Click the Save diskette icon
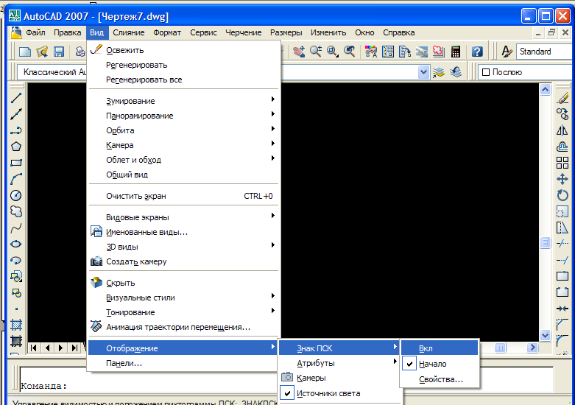575x405 pixels. (x=59, y=52)
